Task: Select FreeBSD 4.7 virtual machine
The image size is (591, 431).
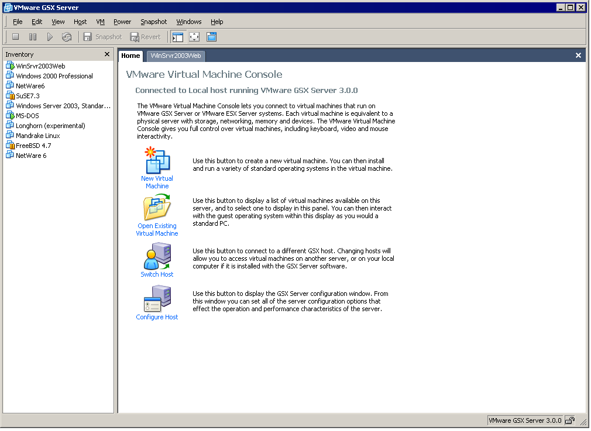Action: (33, 146)
